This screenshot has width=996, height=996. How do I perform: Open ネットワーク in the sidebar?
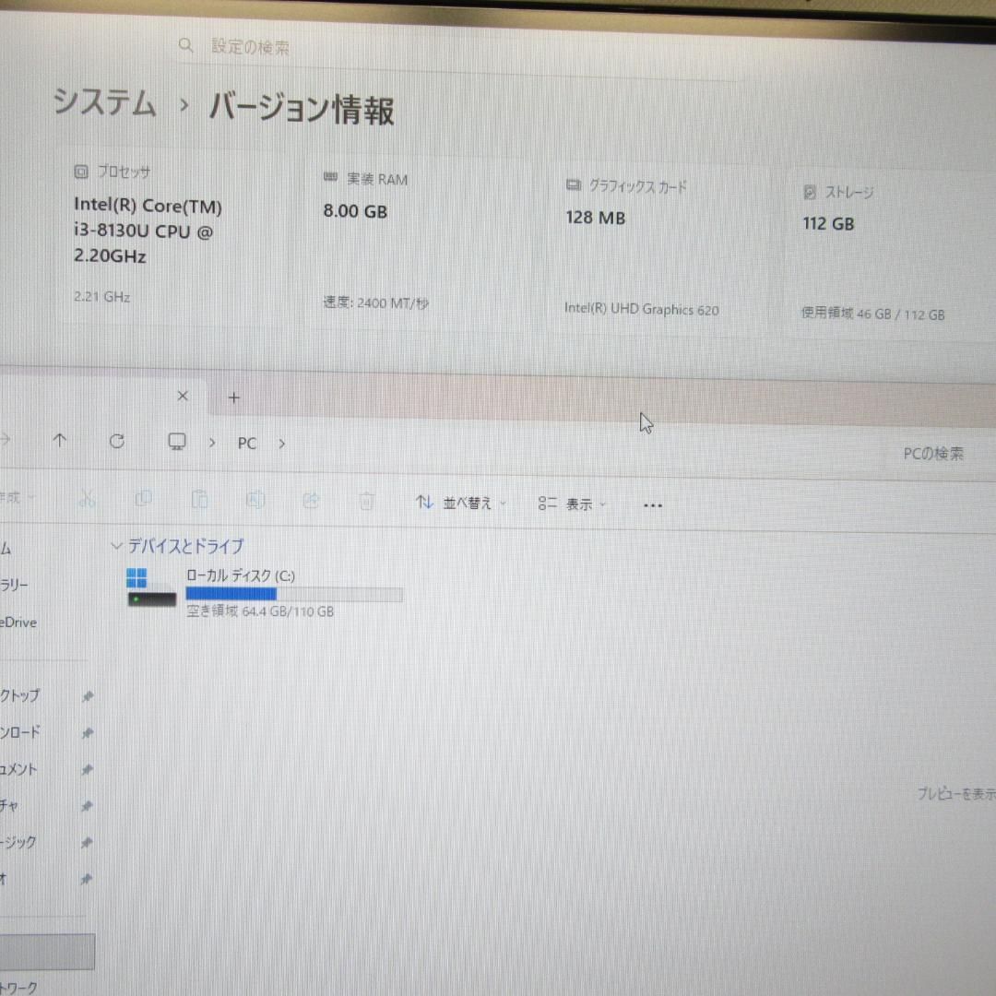pos(19,989)
